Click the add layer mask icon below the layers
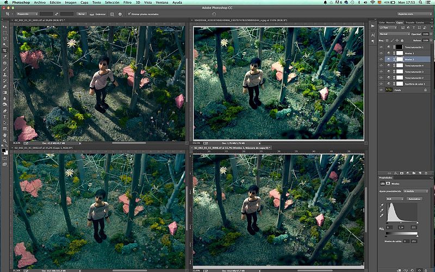The image size is (435, 272). point(402,173)
